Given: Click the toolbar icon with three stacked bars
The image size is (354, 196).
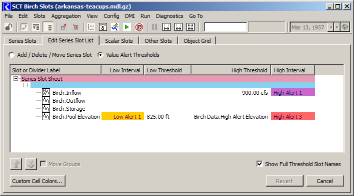Looking at the screenshot, I should point(48,27).
